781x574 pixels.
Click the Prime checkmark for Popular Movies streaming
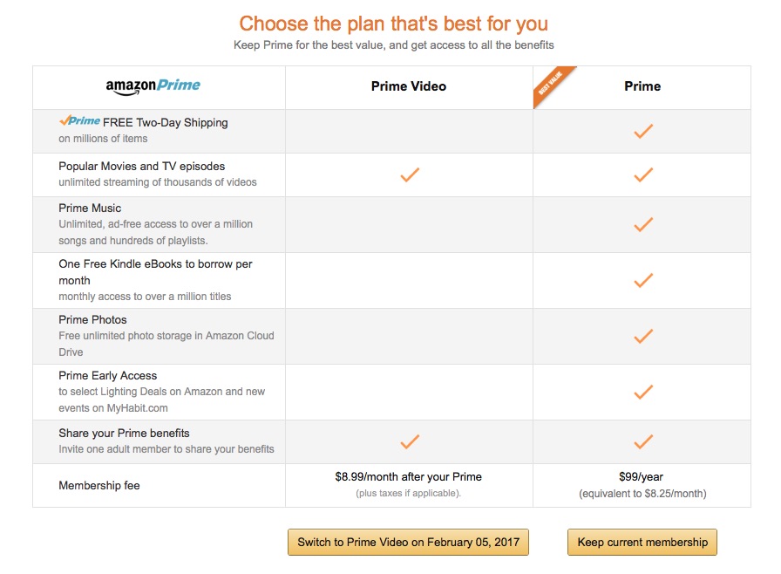point(642,174)
